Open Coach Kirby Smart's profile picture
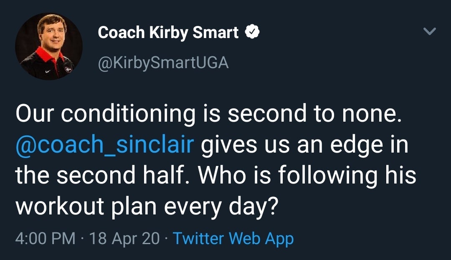This screenshot has height=260, width=451. click(x=48, y=46)
